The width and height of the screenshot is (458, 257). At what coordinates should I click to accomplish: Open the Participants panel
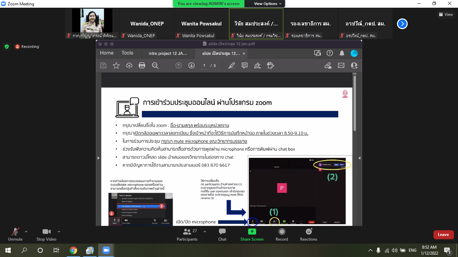(x=187, y=235)
